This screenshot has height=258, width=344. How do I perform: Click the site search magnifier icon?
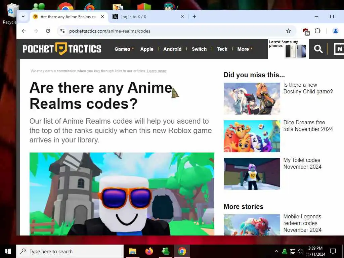click(318, 49)
